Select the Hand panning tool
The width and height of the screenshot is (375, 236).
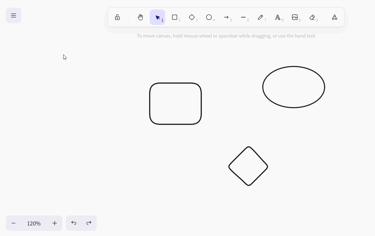coord(140,17)
